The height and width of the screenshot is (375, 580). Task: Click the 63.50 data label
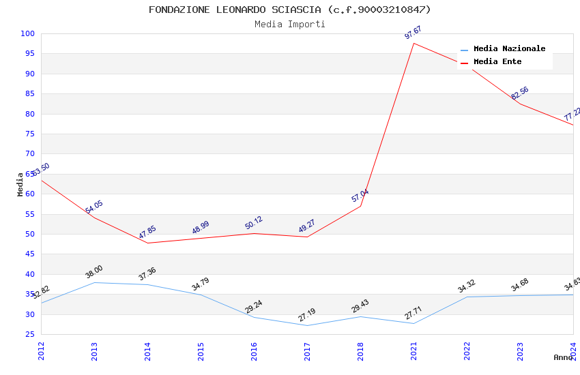click(40, 170)
